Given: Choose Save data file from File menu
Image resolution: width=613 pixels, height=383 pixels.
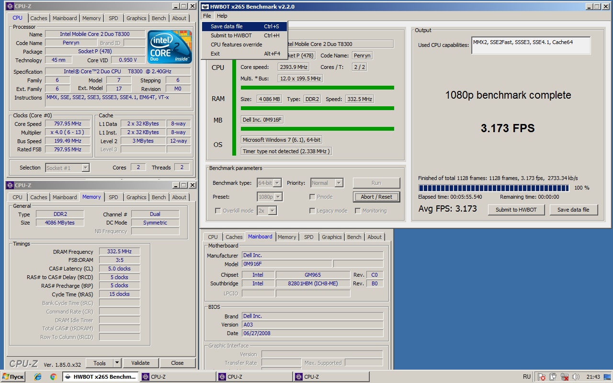Looking at the screenshot, I should [x=244, y=26].
